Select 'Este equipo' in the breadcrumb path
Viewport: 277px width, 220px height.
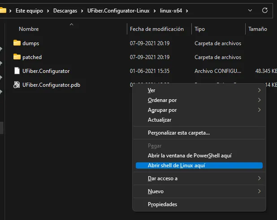[29, 11]
